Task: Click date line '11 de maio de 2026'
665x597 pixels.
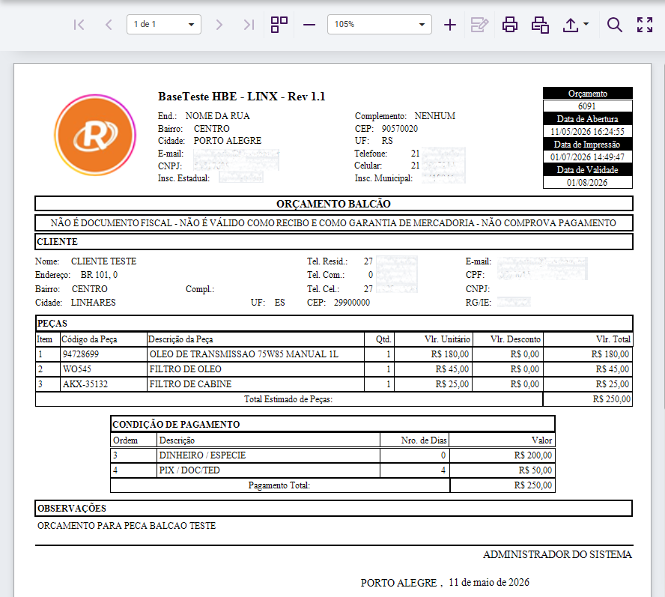Action: coord(489,583)
